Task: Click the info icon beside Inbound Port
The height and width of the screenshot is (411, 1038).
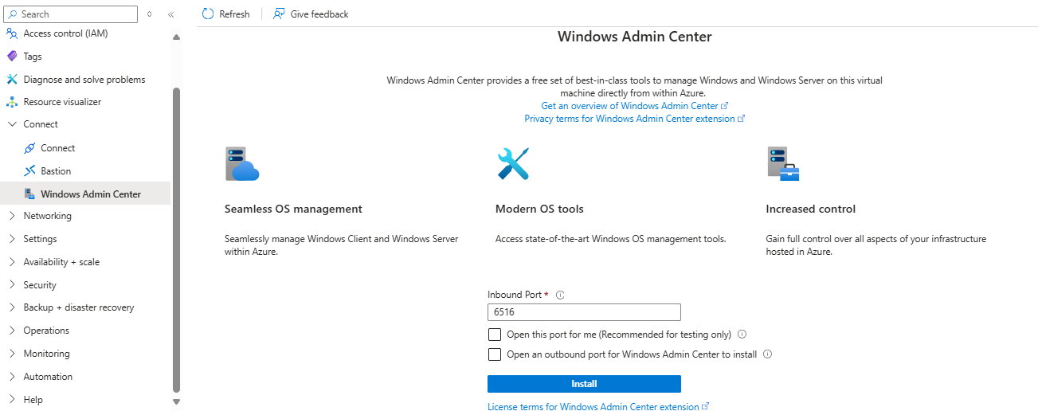Action: tap(560, 295)
